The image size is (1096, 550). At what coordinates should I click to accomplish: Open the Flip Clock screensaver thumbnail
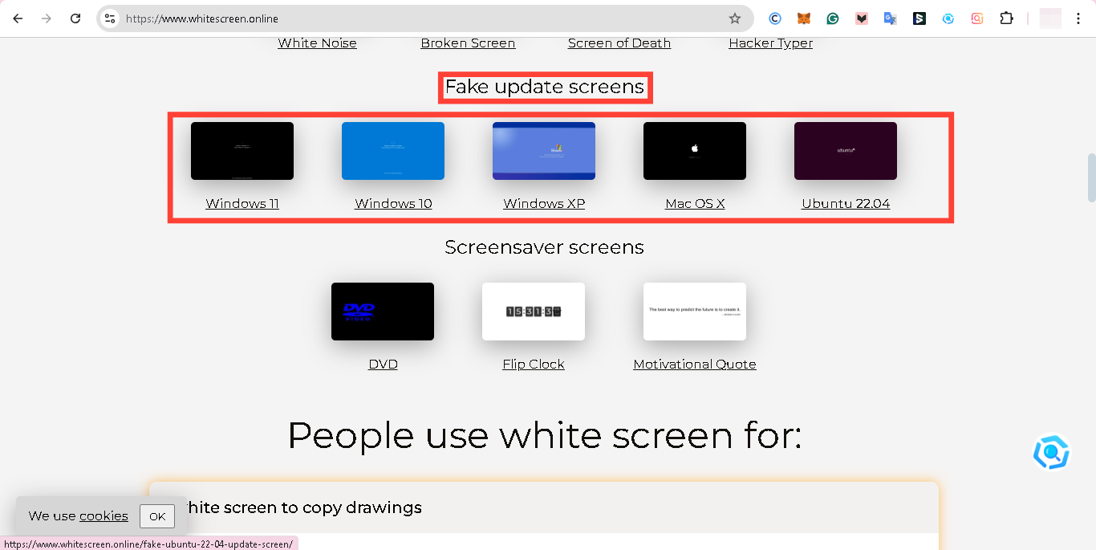coord(534,312)
